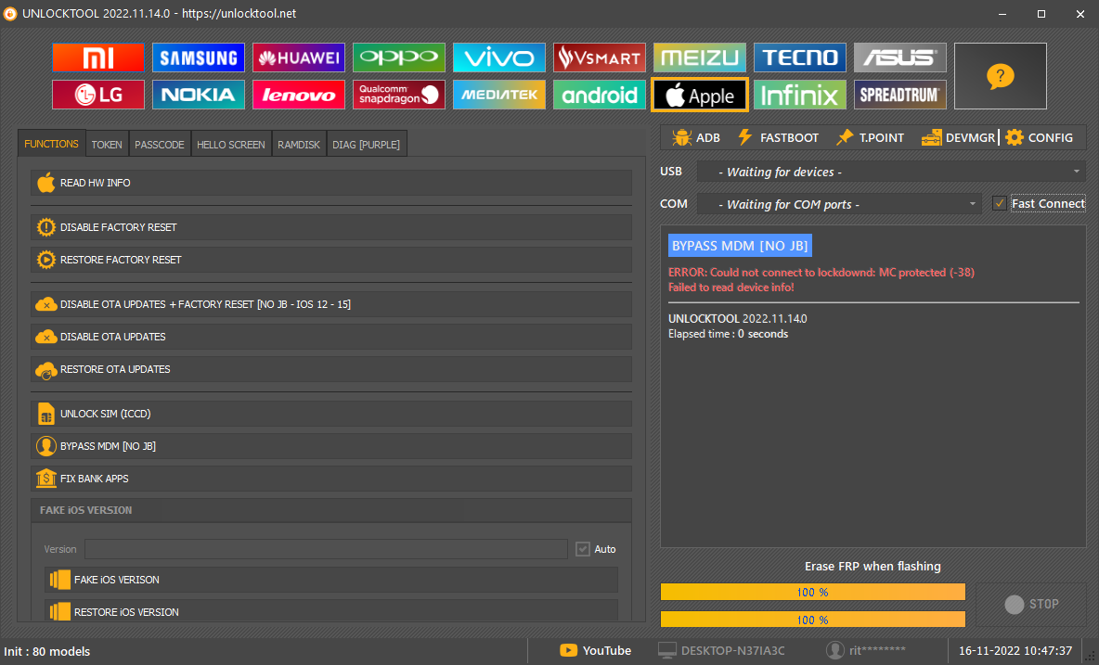
Task: Click BYPASS MDM [NO JB] function button
Action: click(x=330, y=446)
